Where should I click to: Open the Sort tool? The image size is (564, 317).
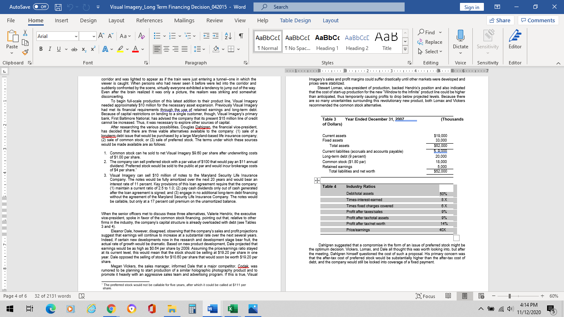[x=227, y=36]
